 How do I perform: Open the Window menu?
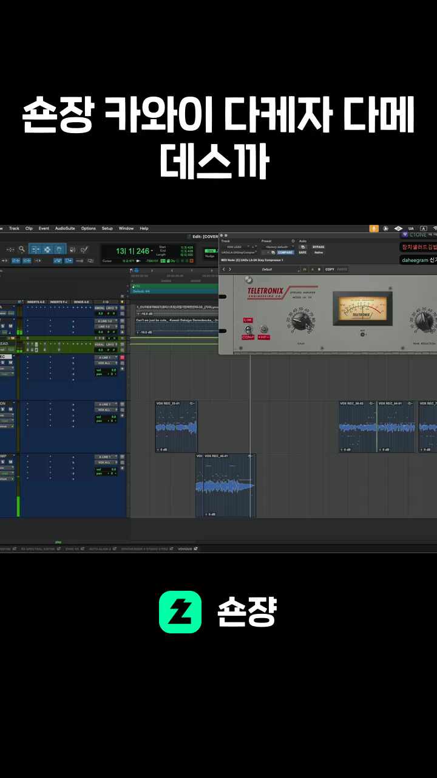pos(126,229)
